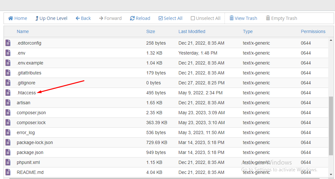This screenshot has width=335, height=179.
Task: Sort by Size column header
Action: 150,31
